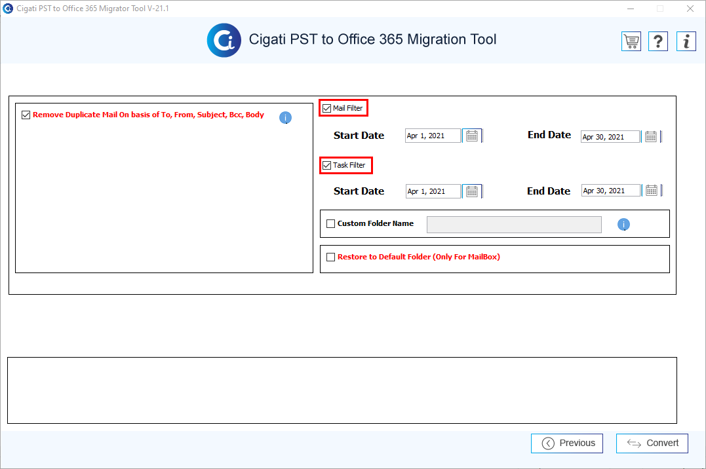This screenshot has width=706, height=469.
Task: Open calendar picker for Task Filter Start Date
Action: pyautogui.click(x=472, y=191)
